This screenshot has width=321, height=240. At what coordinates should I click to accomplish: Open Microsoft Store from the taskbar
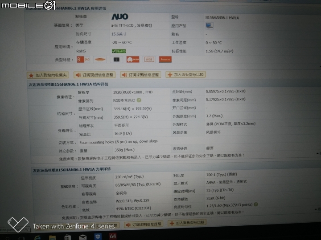[68, 237]
